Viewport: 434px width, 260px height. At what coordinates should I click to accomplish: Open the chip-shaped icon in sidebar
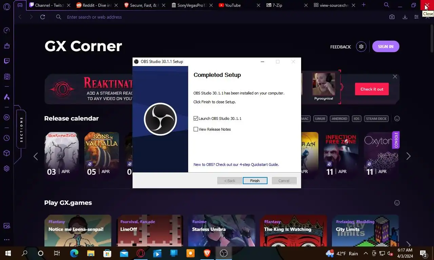point(6,77)
